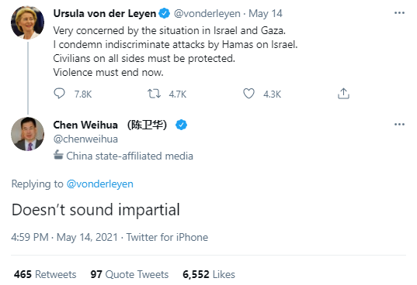
Task: View the 97 Quote Tweets list
Action: [130, 274]
